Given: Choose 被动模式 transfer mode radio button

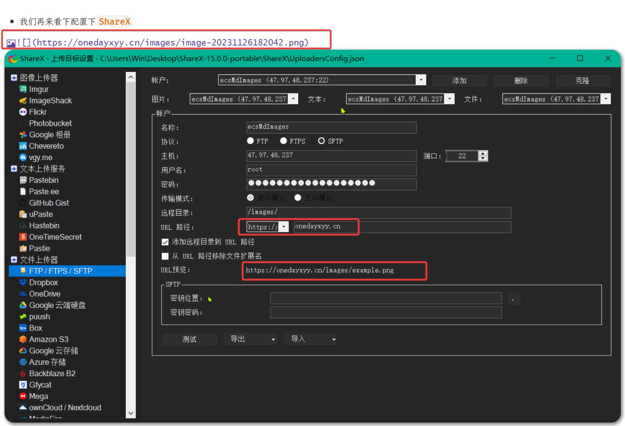Looking at the screenshot, I should point(250,198).
